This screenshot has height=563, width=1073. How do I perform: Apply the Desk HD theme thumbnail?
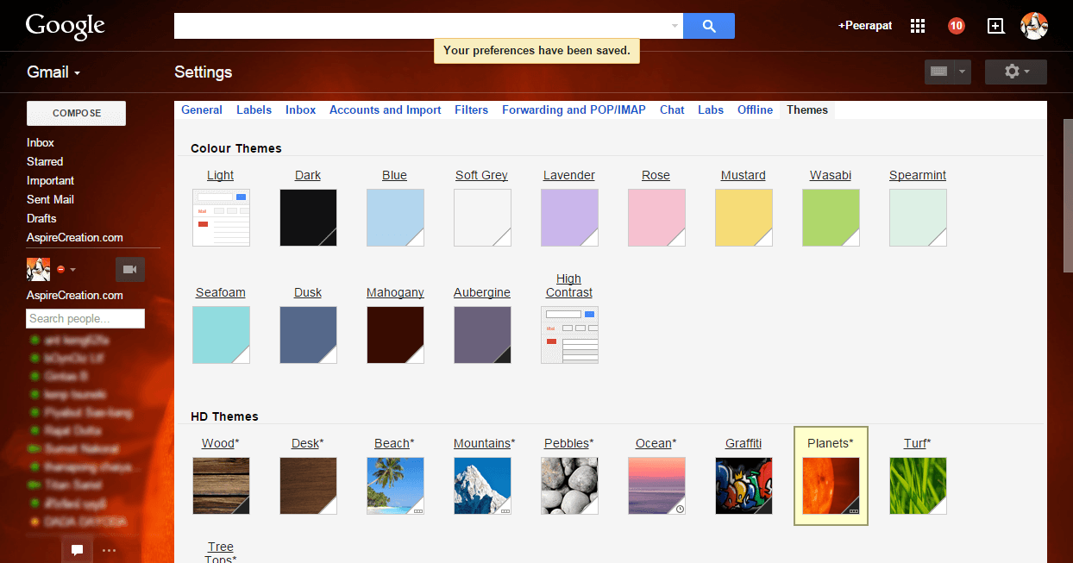pos(308,485)
